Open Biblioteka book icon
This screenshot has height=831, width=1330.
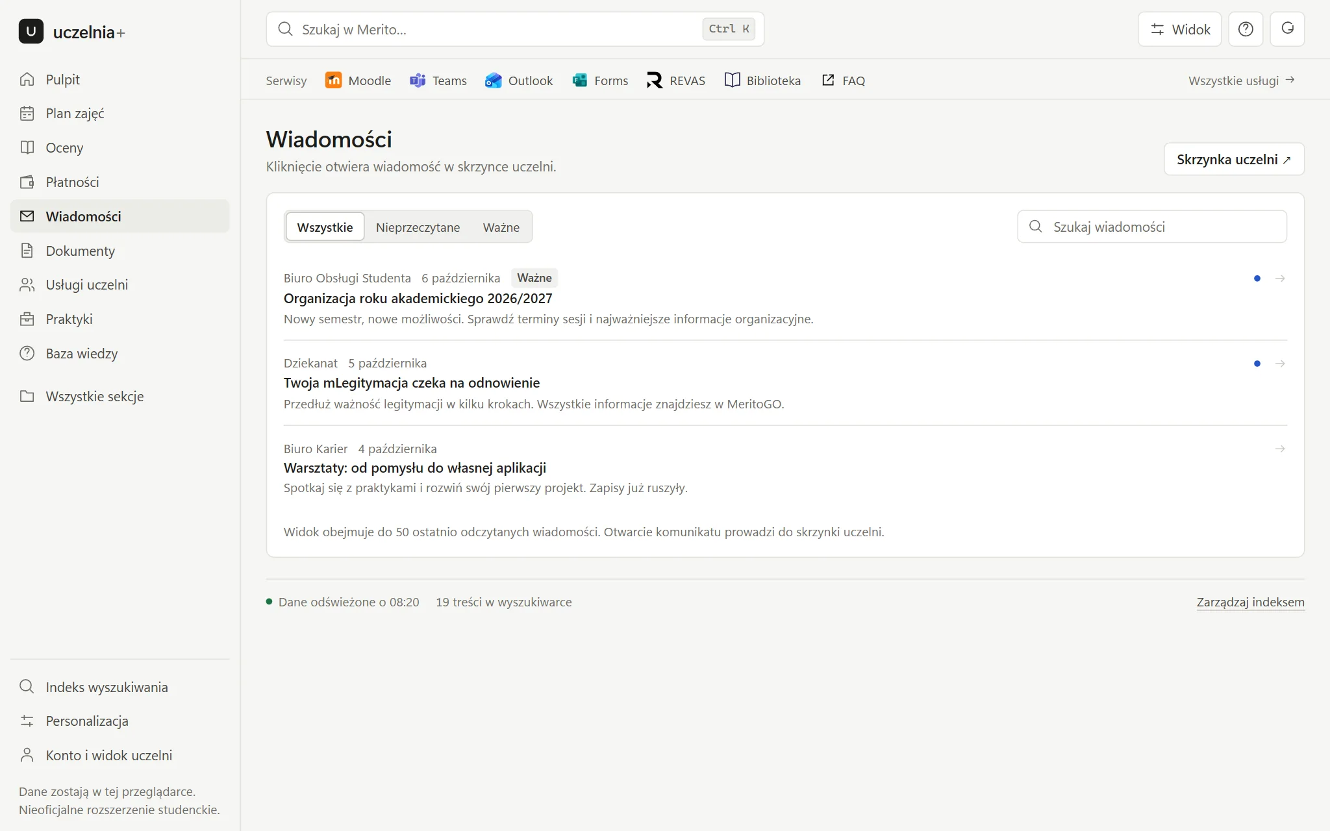pyautogui.click(x=732, y=80)
